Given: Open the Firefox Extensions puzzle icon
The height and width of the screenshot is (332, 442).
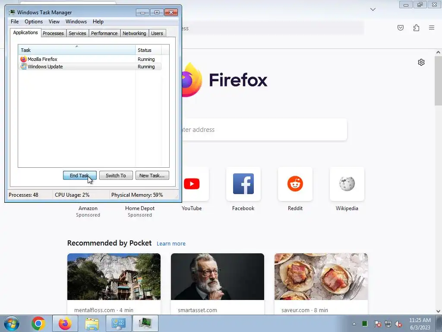Looking at the screenshot, I should click(416, 28).
